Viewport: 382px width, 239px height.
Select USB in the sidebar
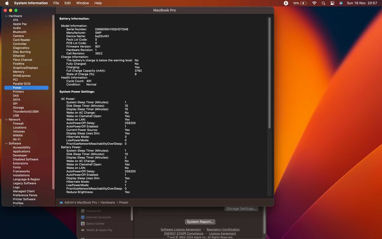(x=16, y=115)
